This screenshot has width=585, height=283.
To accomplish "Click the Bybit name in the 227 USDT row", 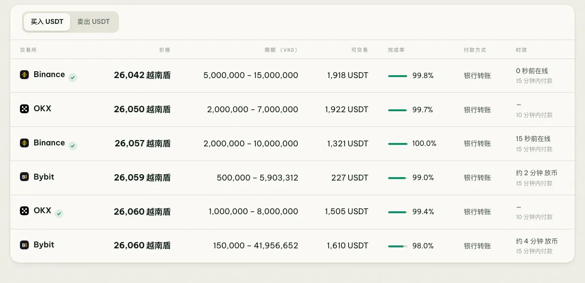I will click(44, 177).
